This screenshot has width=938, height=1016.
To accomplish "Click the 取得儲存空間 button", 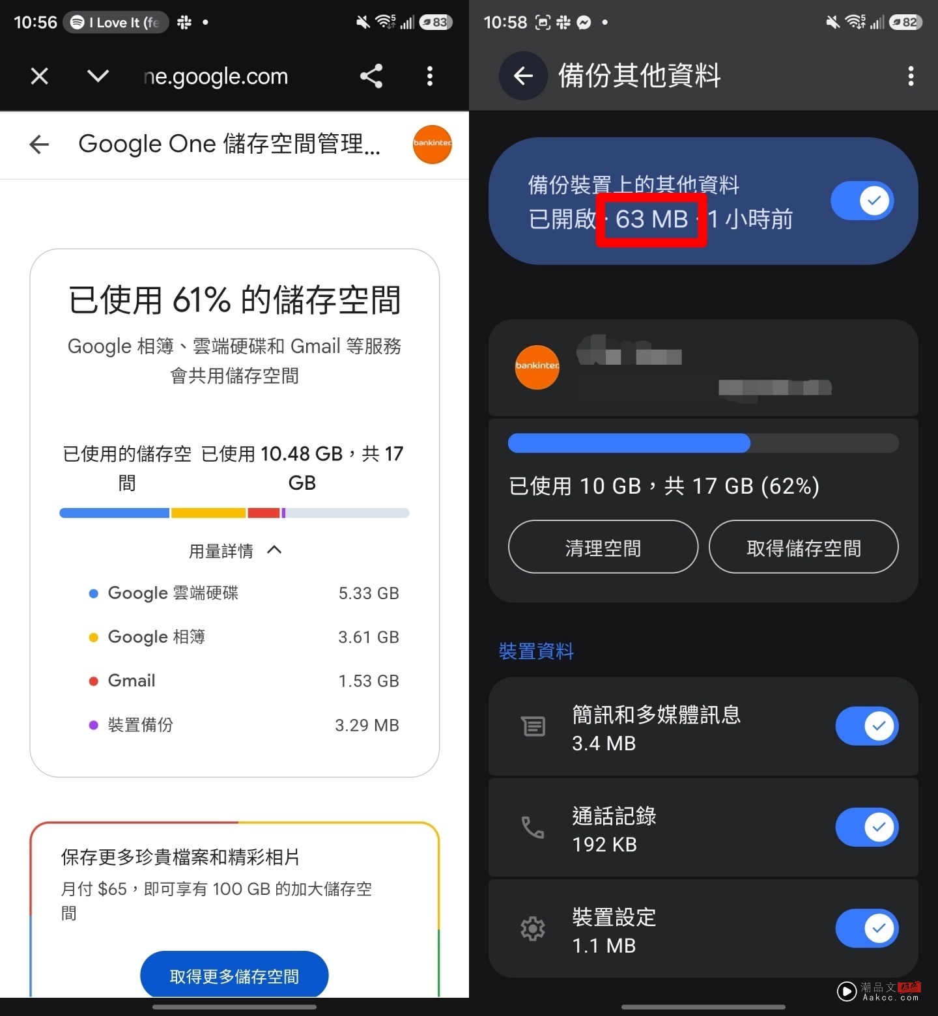I will 804,547.
